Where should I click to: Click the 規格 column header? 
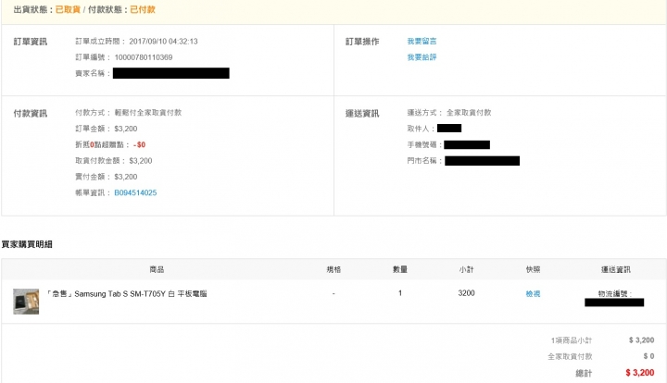point(333,269)
